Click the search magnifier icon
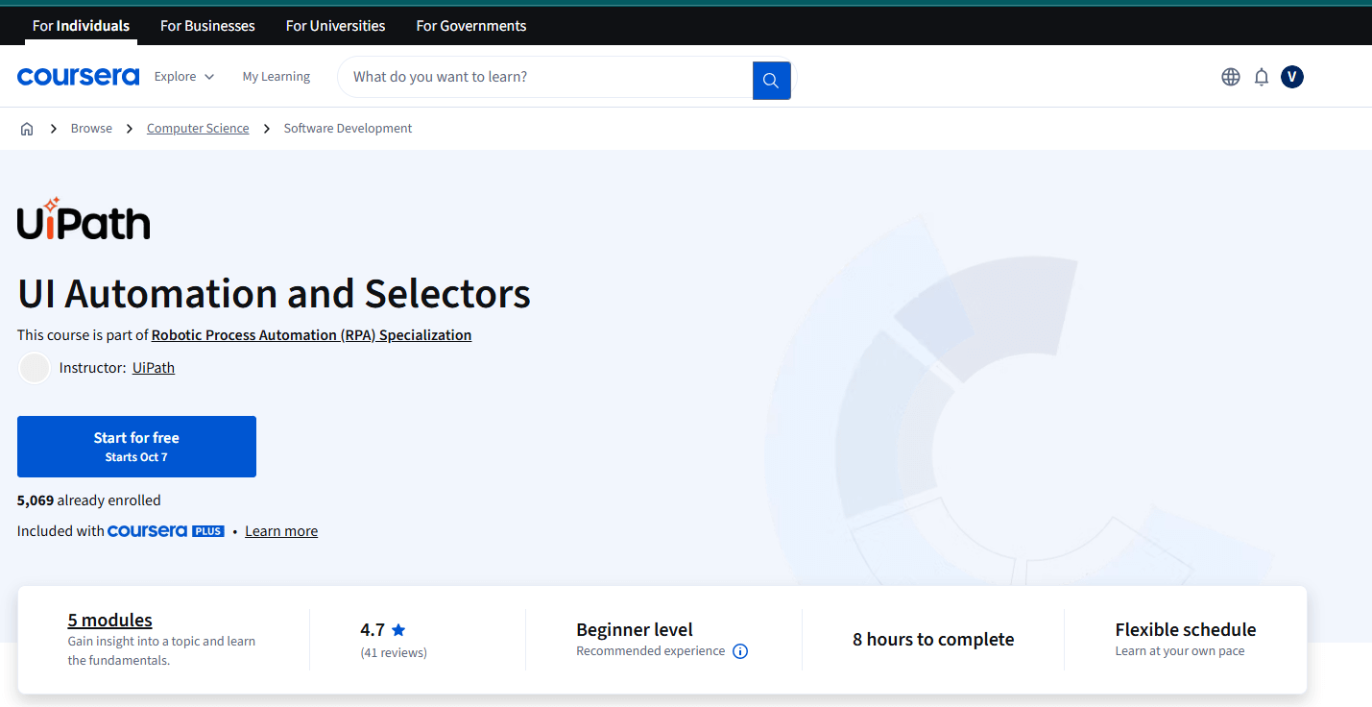1372x707 pixels. tap(771, 81)
